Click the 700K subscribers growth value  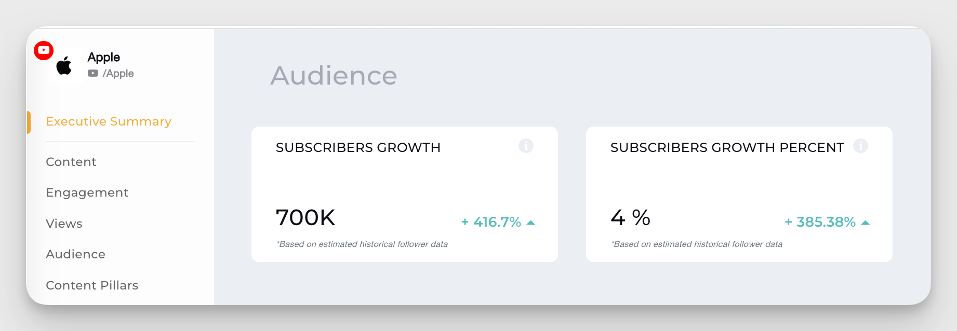(305, 218)
